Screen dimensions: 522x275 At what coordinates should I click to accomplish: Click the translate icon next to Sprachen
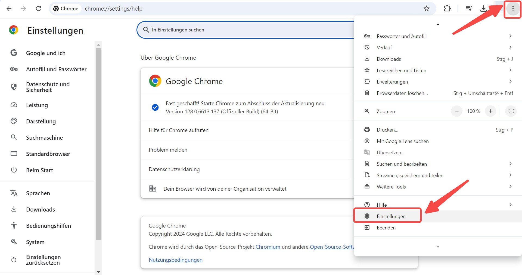14,193
